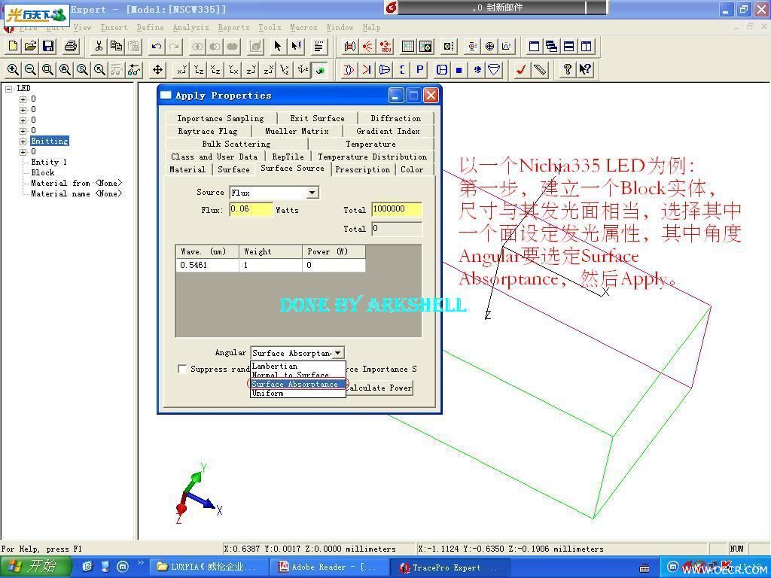Viewport: 771px width, 578px height.
Task: Open the Color tab
Action: 412,169
